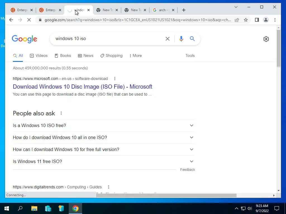This screenshot has width=286, height=214.
Task: Close the 'arch' Google tab
Action: pos(173,10)
